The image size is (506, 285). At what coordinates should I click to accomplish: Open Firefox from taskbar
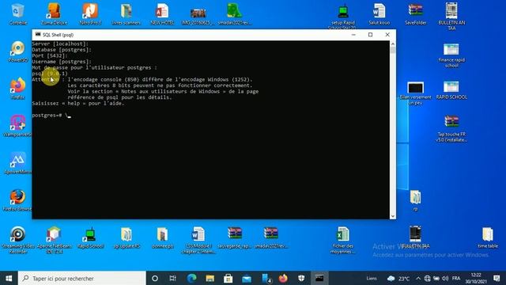pyautogui.click(x=283, y=278)
